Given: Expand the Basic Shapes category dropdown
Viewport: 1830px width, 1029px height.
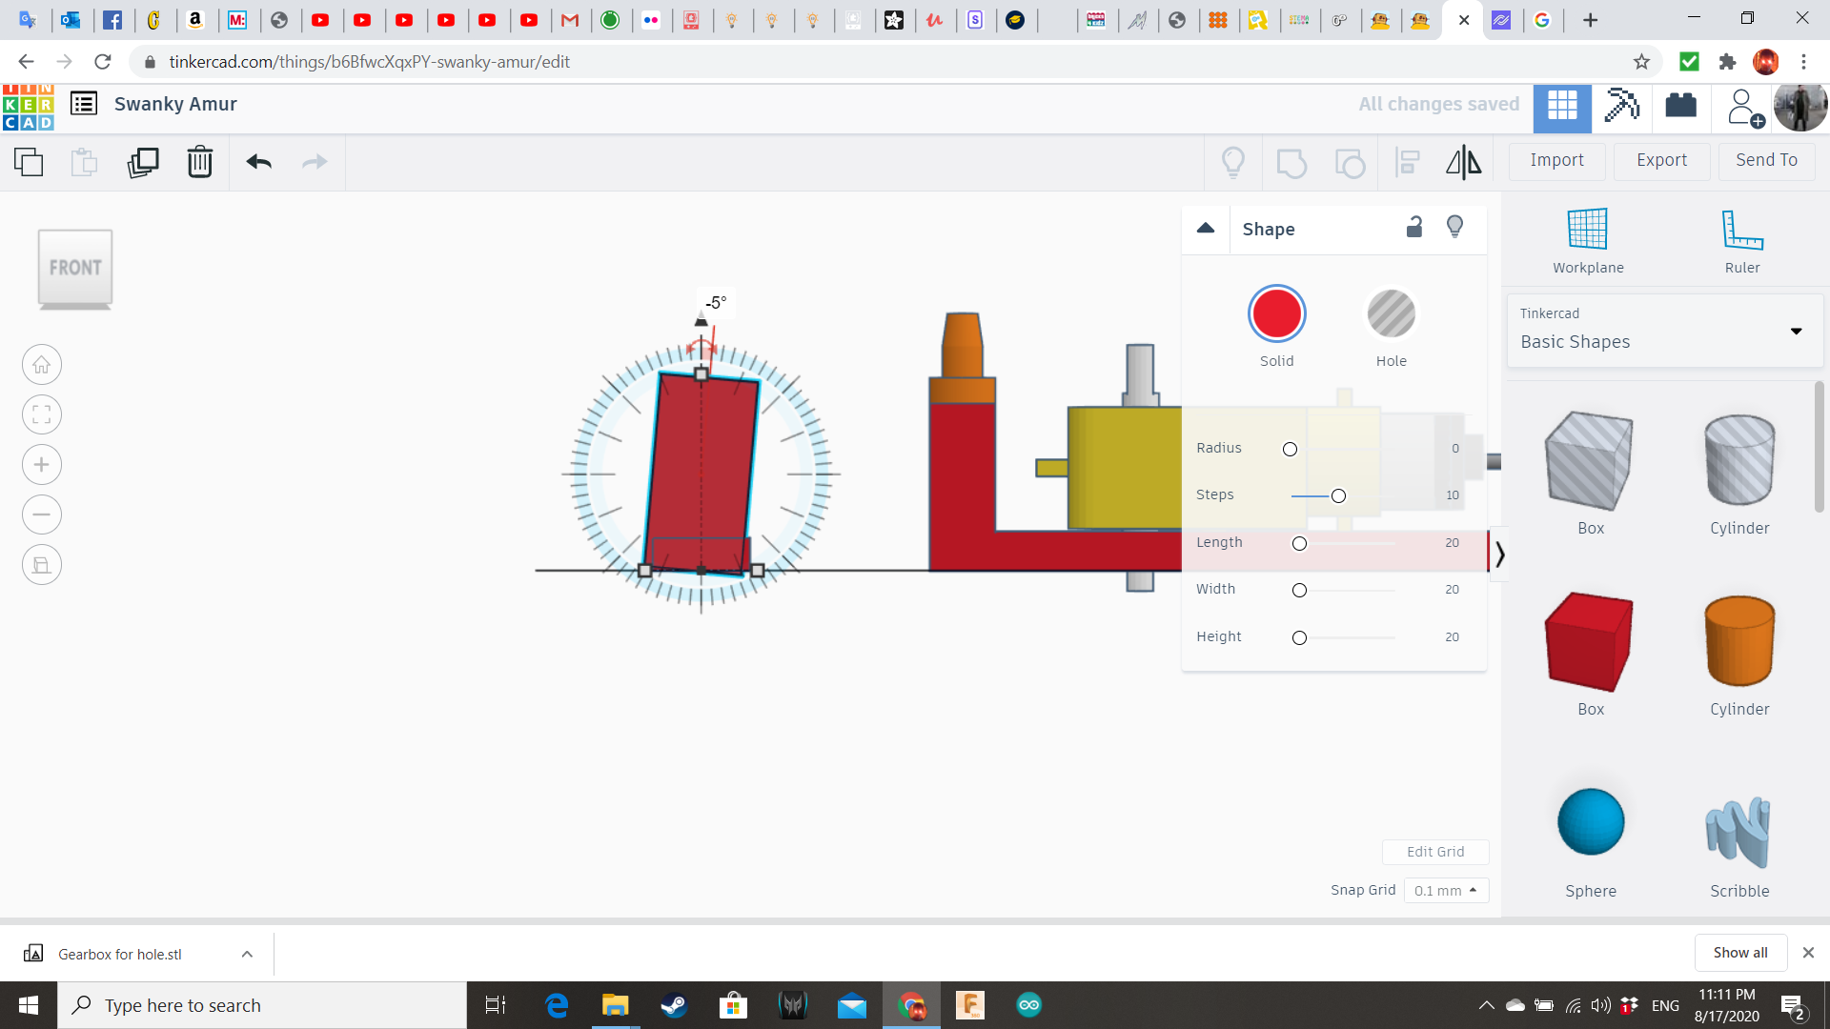Looking at the screenshot, I should (x=1796, y=332).
